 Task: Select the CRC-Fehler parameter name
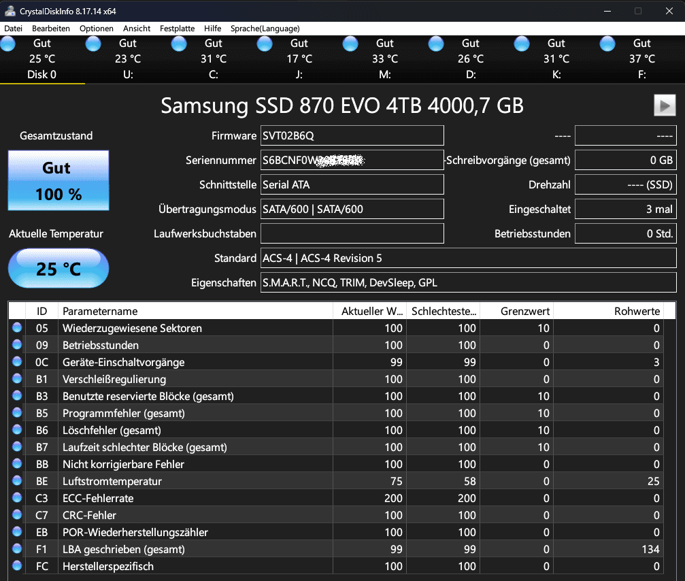[90, 515]
